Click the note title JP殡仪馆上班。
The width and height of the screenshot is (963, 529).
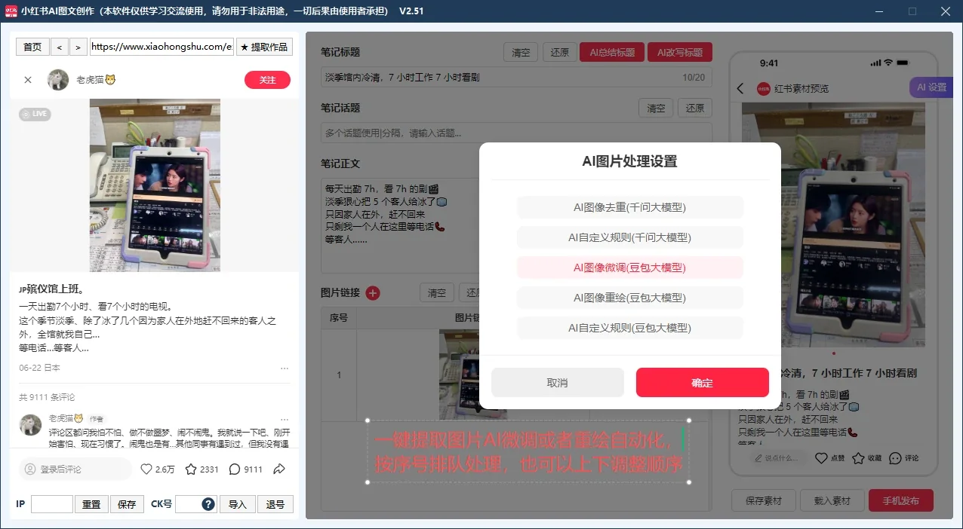coord(51,289)
